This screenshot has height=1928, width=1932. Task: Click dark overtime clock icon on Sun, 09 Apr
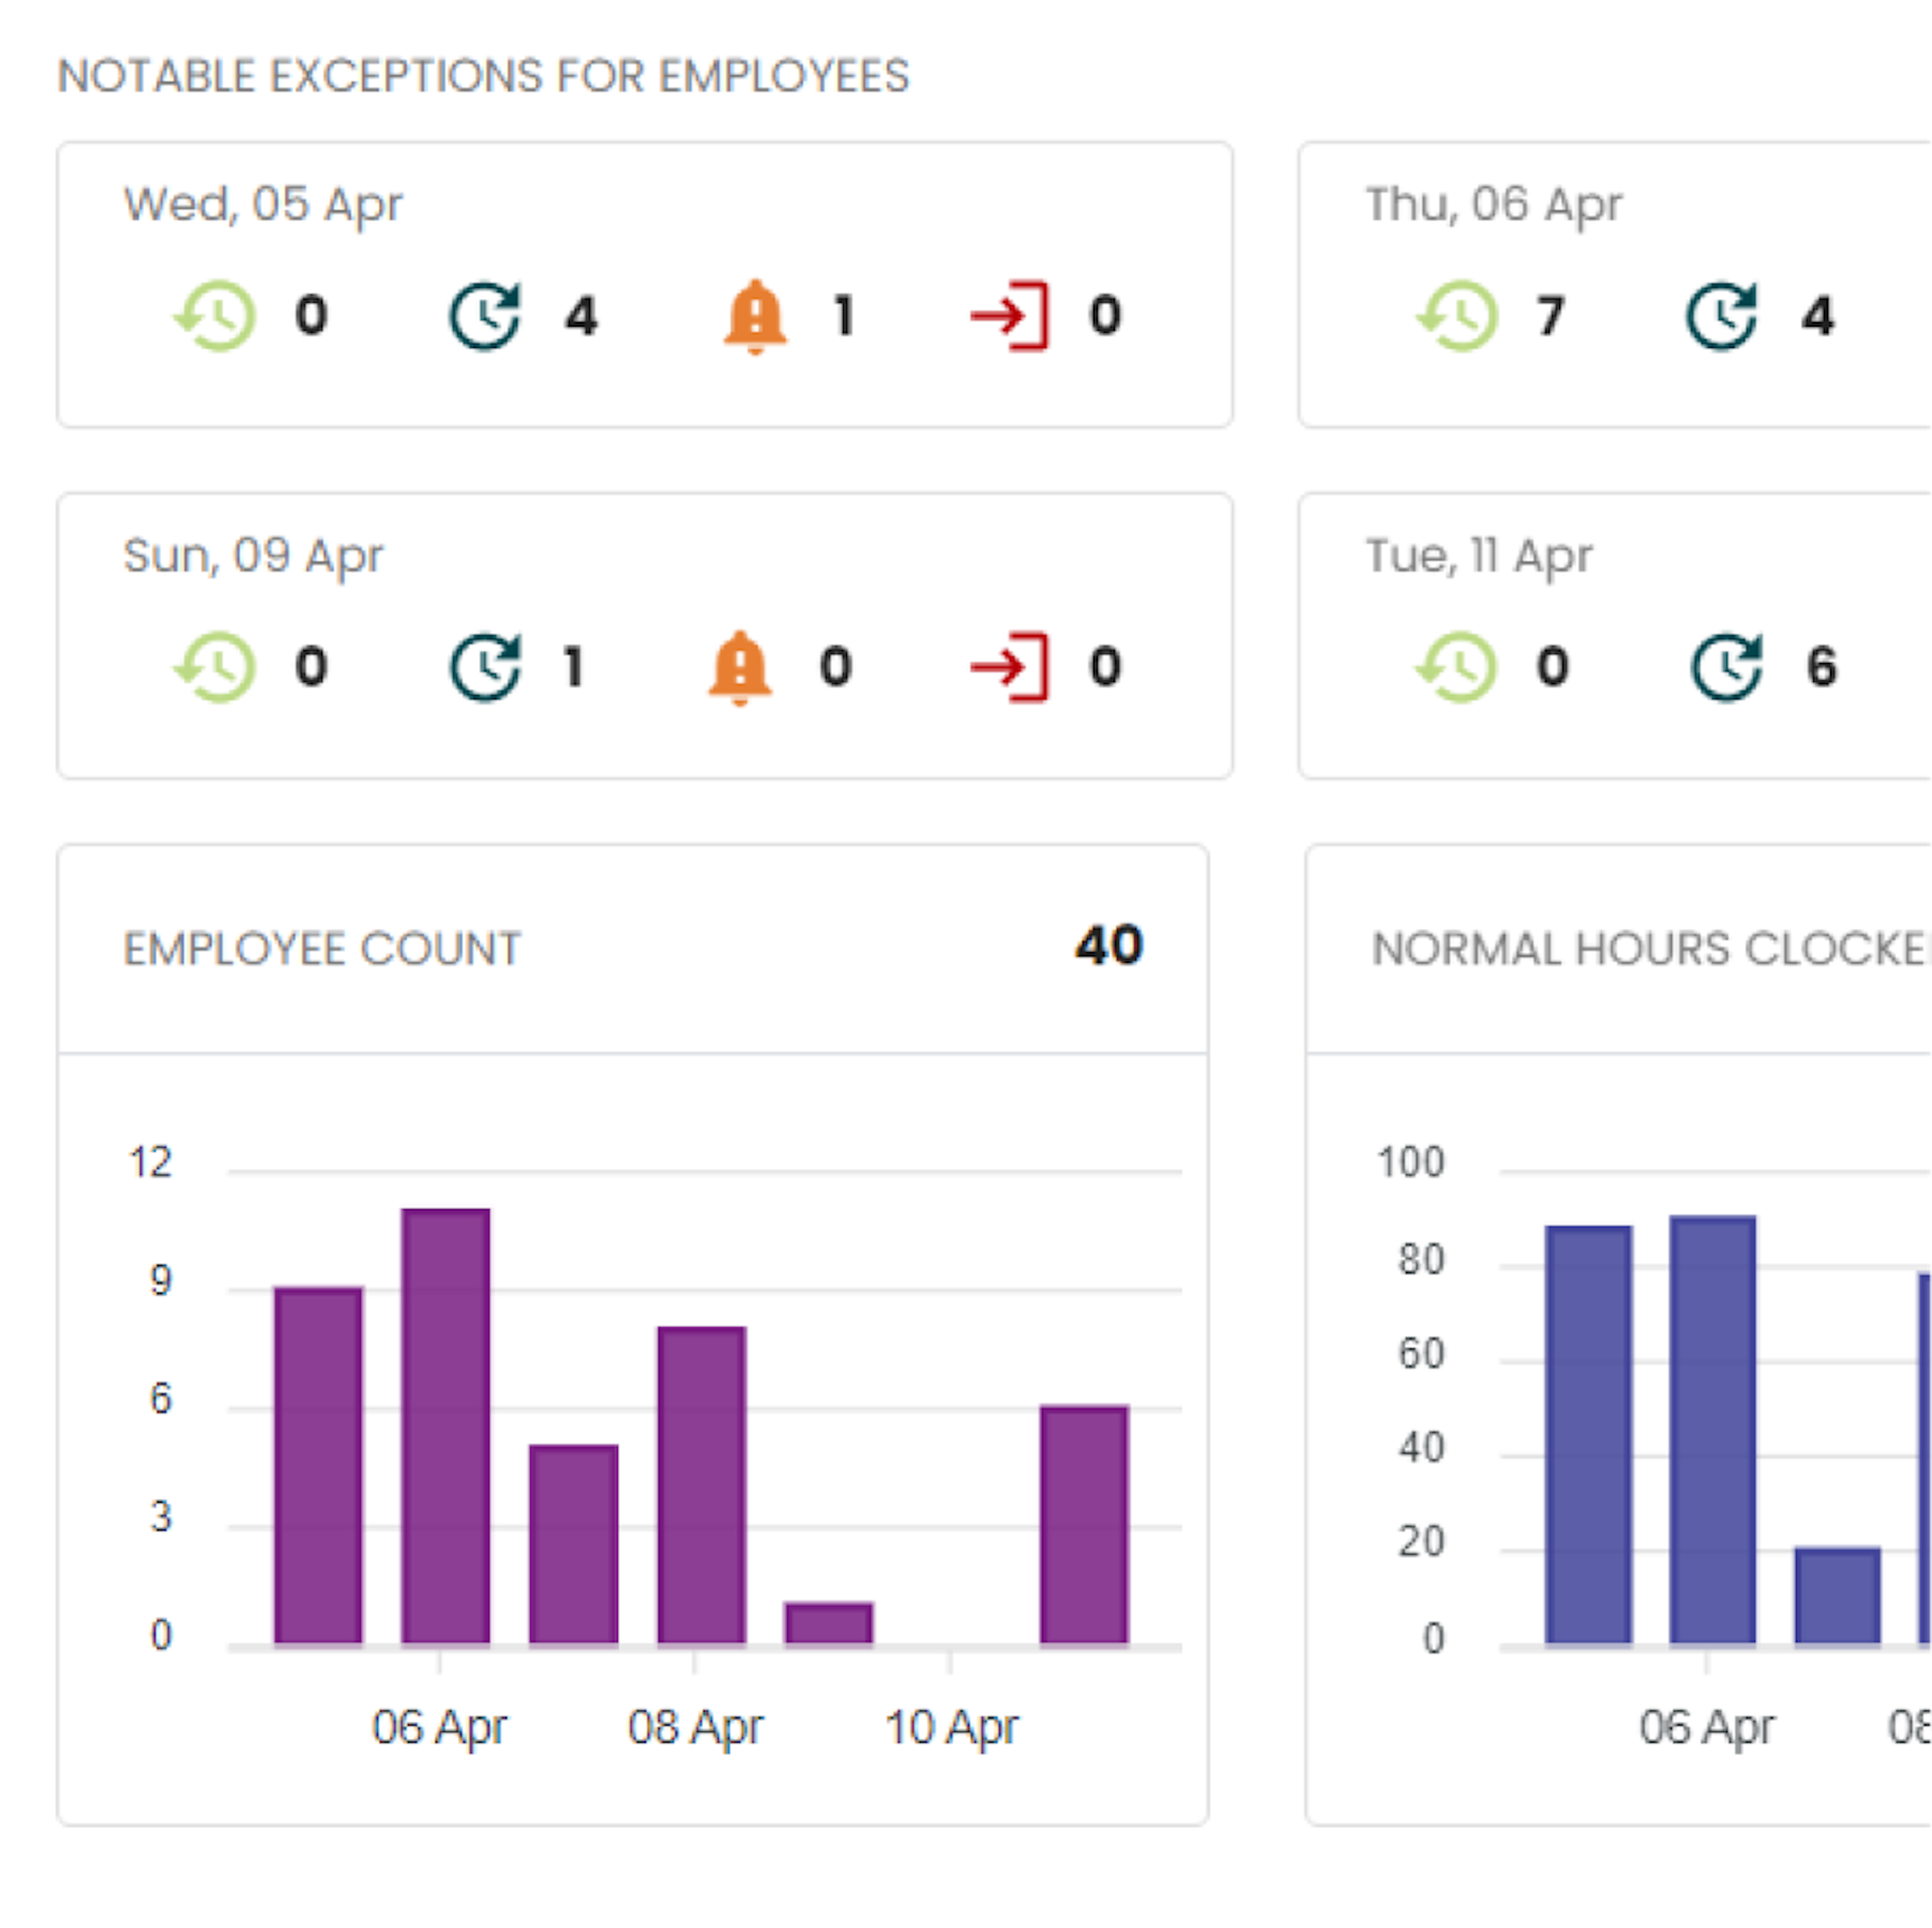click(x=485, y=667)
